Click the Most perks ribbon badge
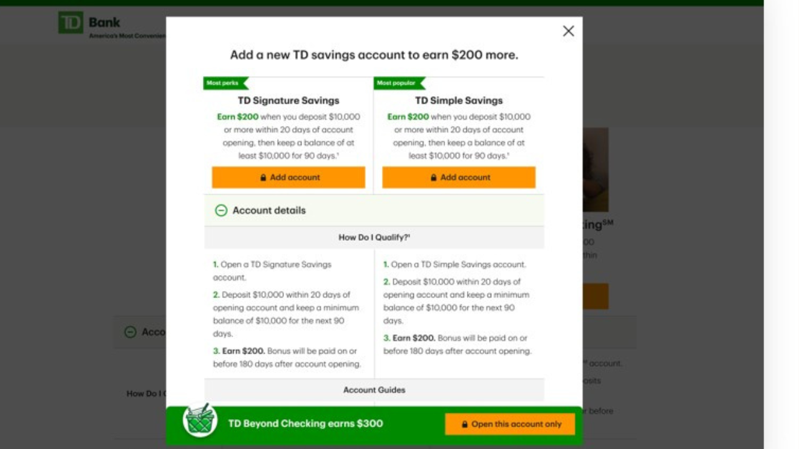 [x=225, y=83]
